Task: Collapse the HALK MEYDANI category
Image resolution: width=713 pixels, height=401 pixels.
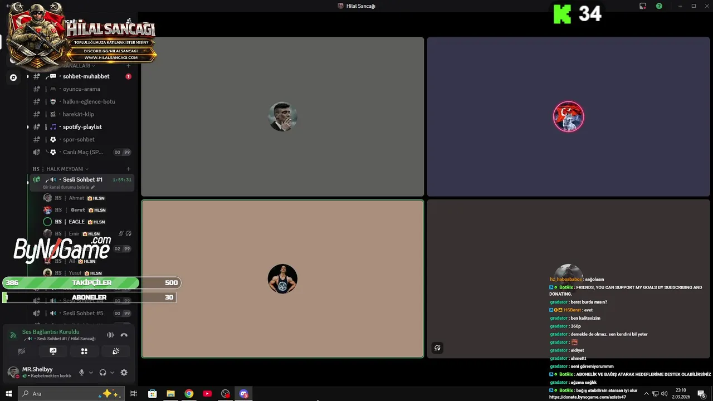Action: [x=67, y=169]
